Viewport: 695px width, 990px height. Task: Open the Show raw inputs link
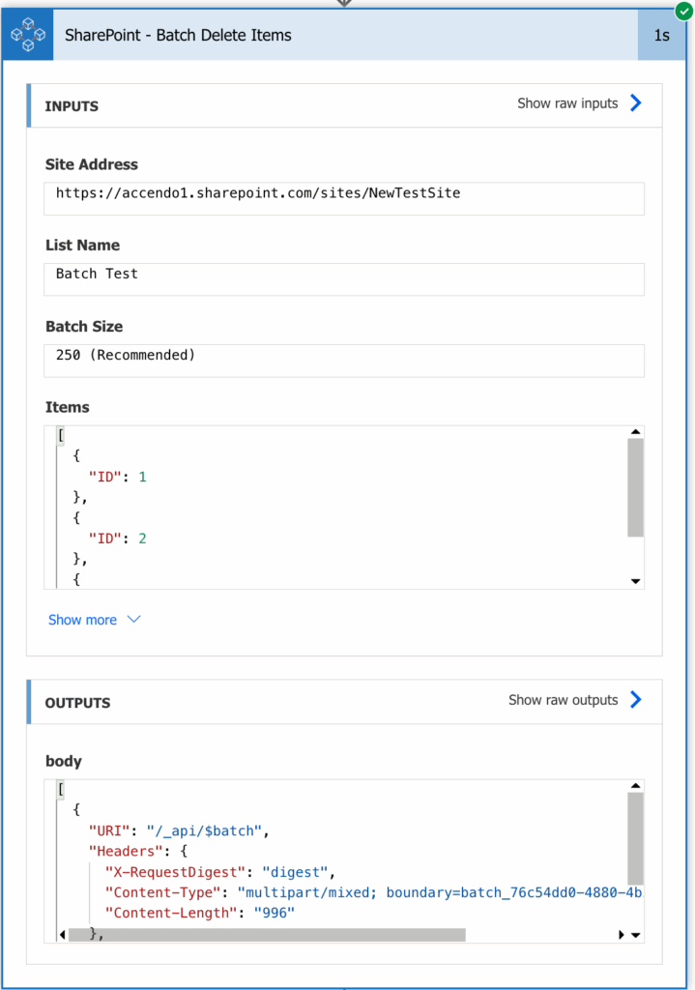tap(567, 103)
